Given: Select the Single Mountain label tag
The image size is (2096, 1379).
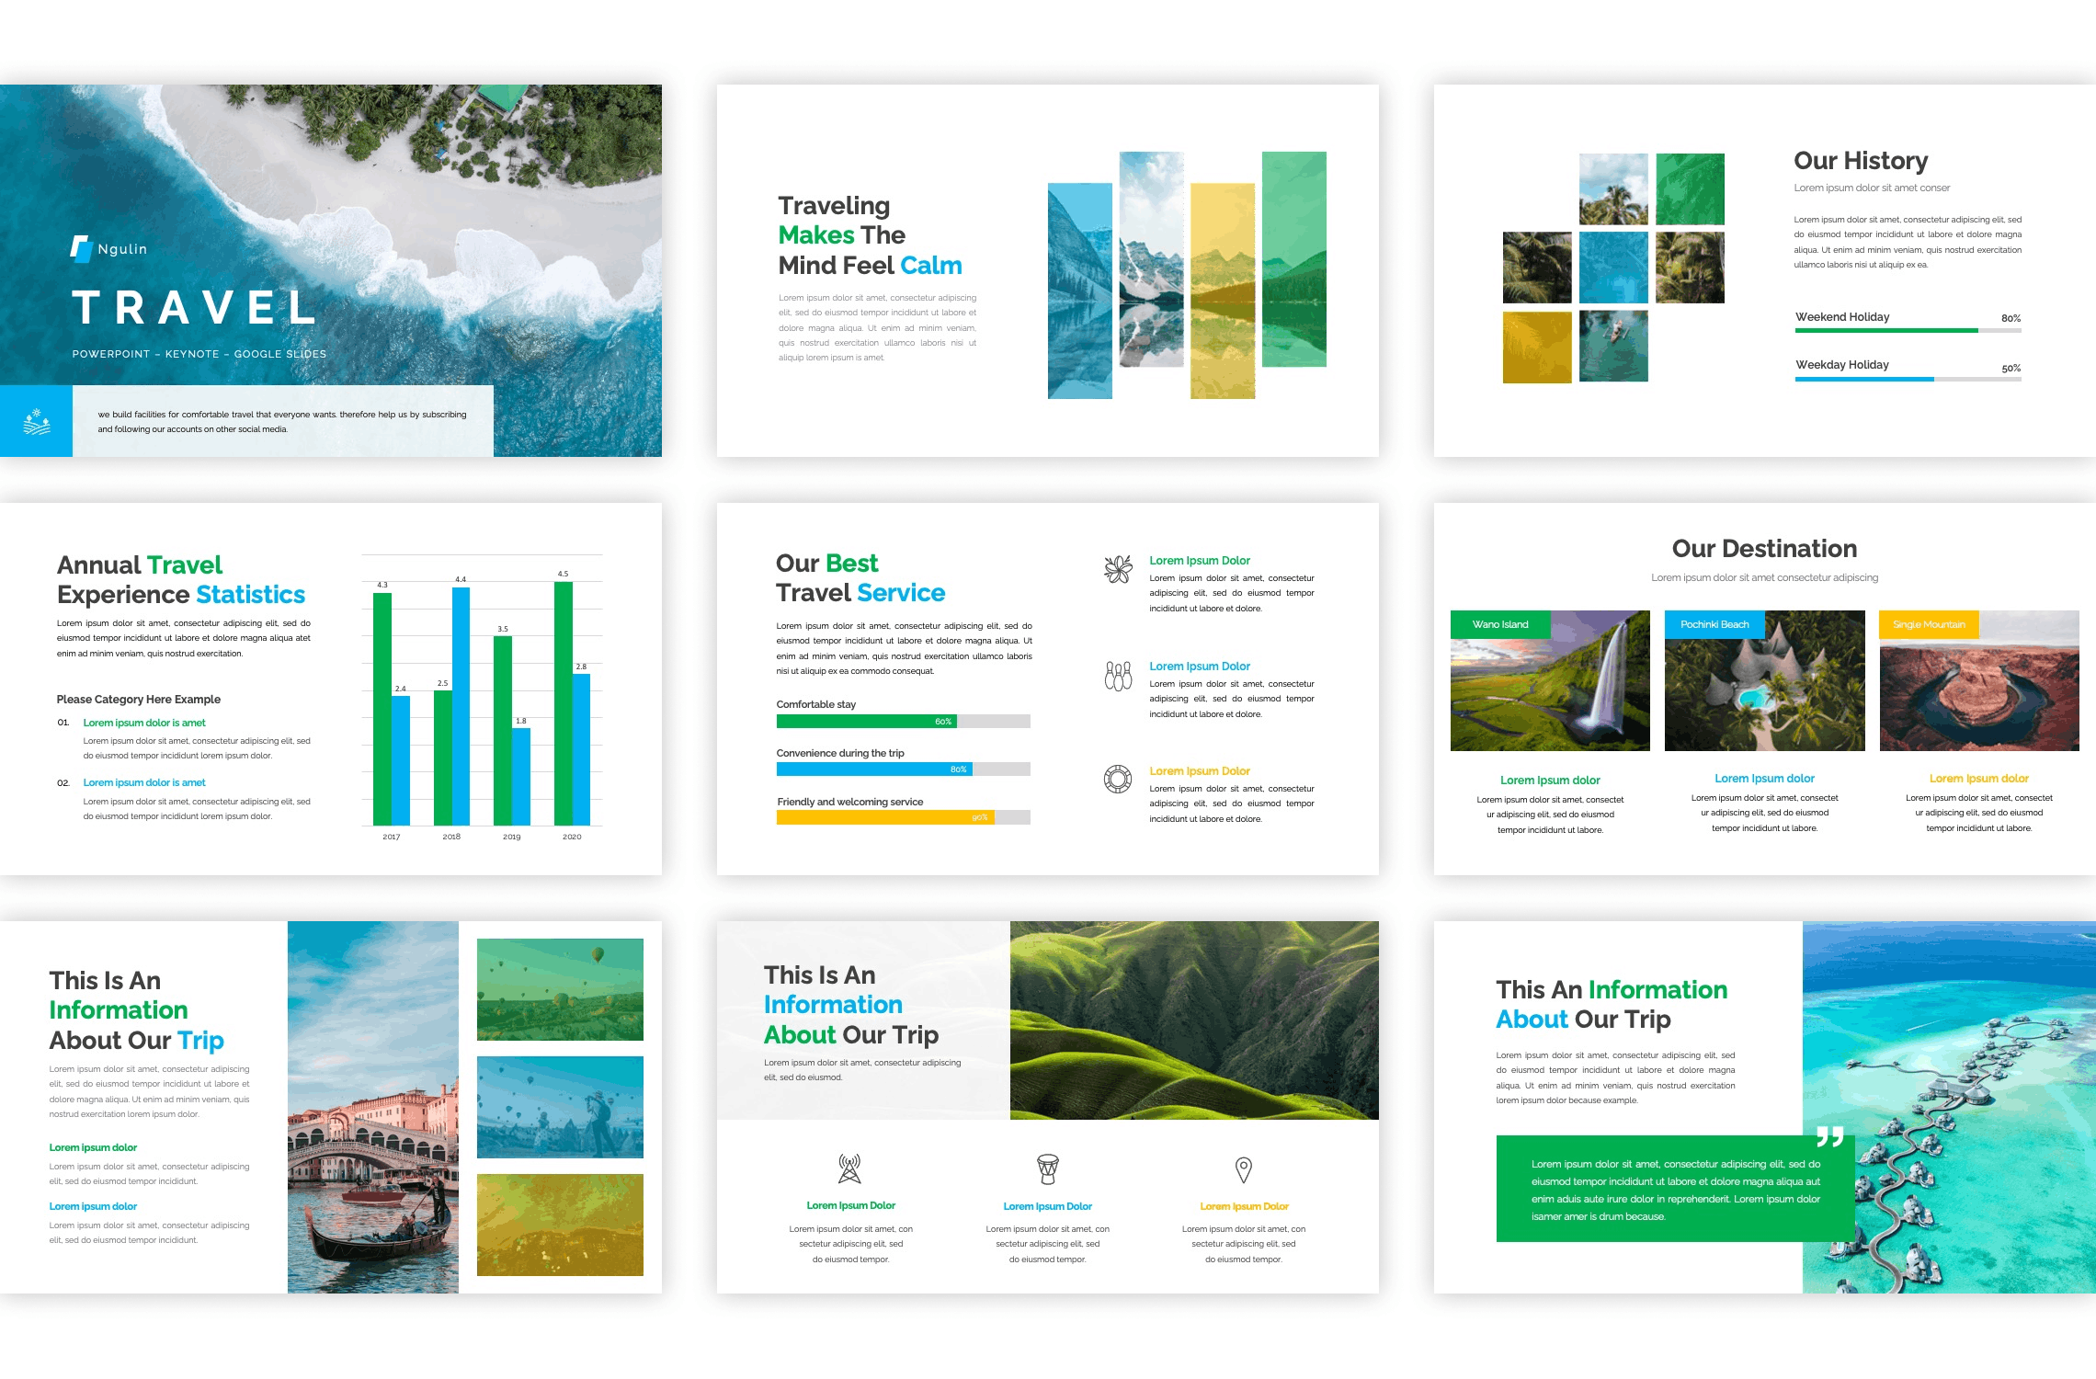Looking at the screenshot, I should tap(1929, 624).
